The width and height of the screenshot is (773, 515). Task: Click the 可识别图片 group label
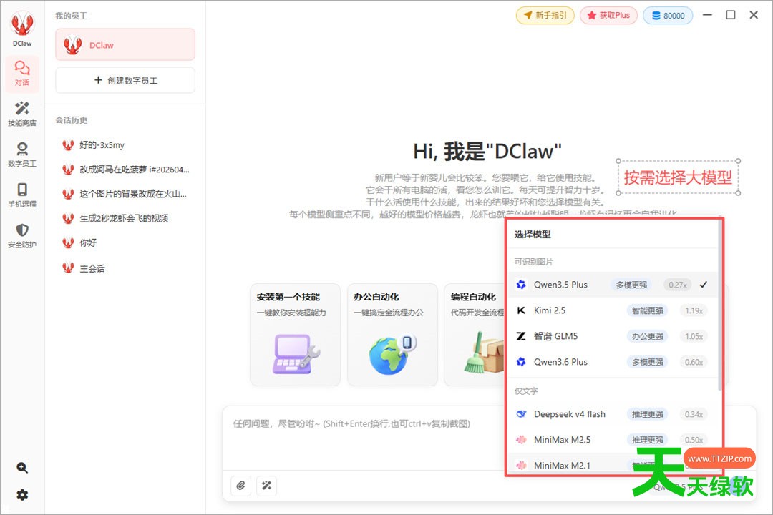point(534,261)
